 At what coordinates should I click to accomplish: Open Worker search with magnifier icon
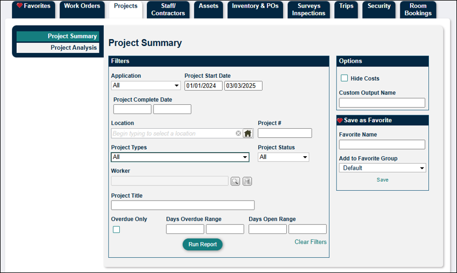tap(235, 181)
